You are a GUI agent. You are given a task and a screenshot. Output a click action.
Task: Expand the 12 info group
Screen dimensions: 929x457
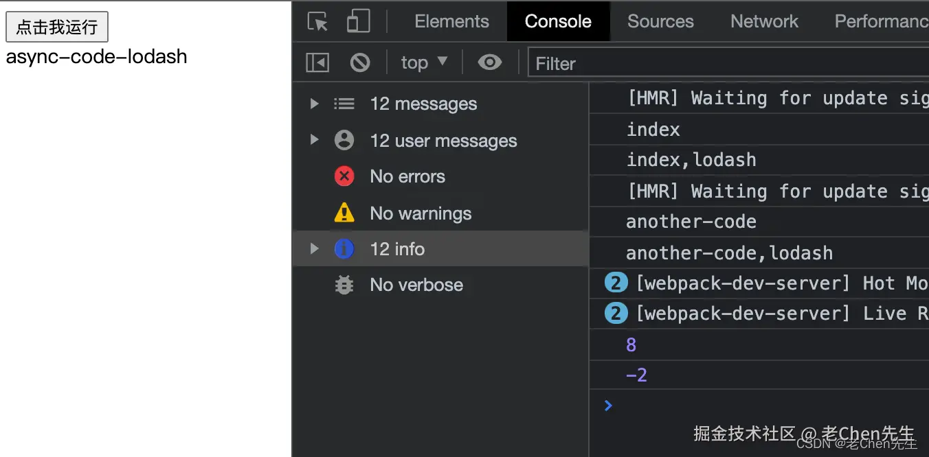pos(314,249)
